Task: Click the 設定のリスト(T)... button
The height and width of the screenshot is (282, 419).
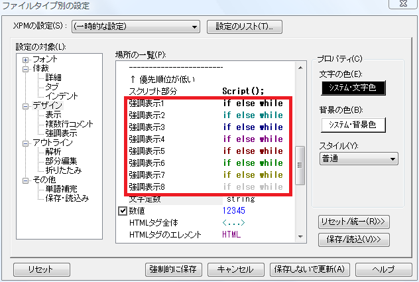Action: [244, 27]
